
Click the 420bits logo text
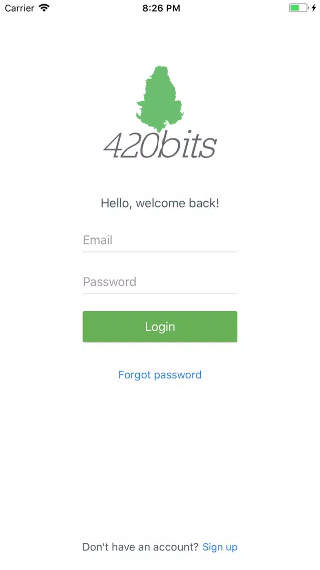[160, 144]
